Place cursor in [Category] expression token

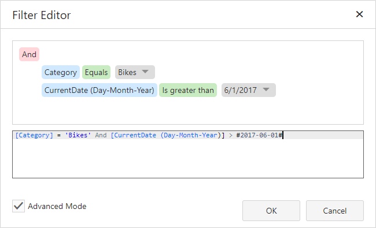pos(34,135)
